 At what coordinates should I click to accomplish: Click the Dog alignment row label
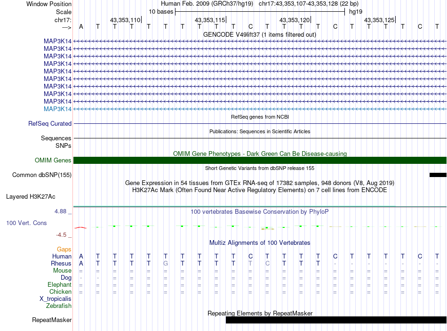tap(66, 278)
